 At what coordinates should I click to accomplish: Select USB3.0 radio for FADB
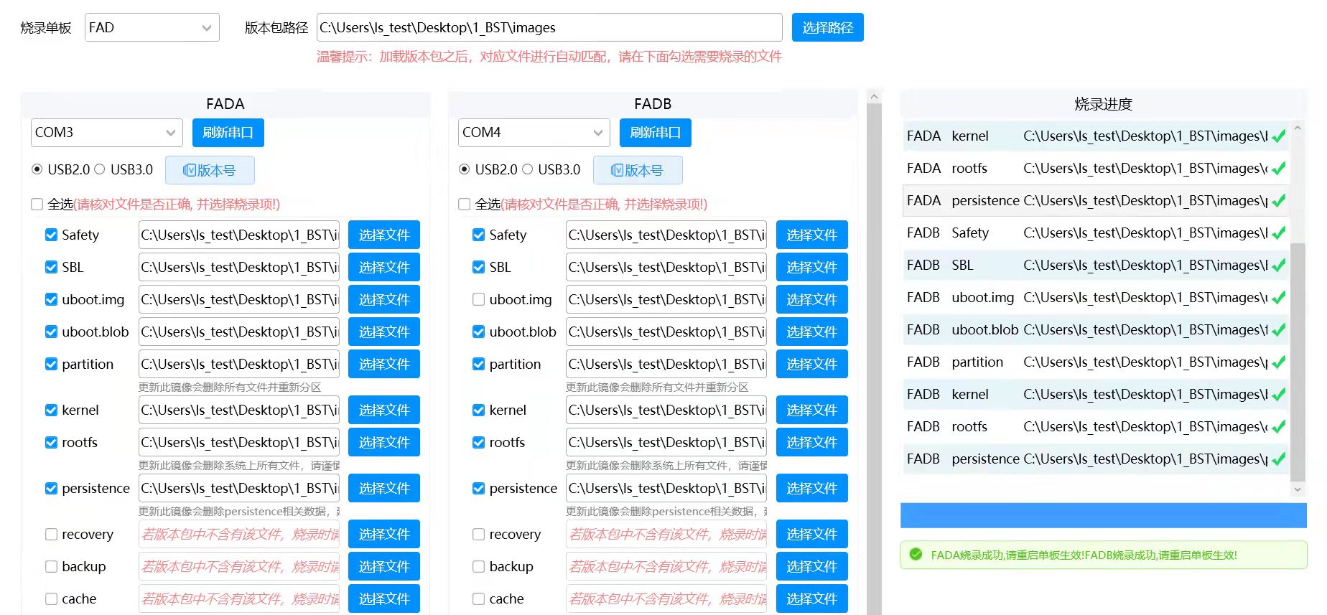click(527, 169)
